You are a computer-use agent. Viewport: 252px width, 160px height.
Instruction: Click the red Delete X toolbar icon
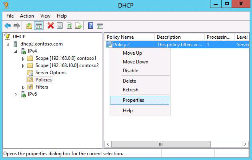50,26
